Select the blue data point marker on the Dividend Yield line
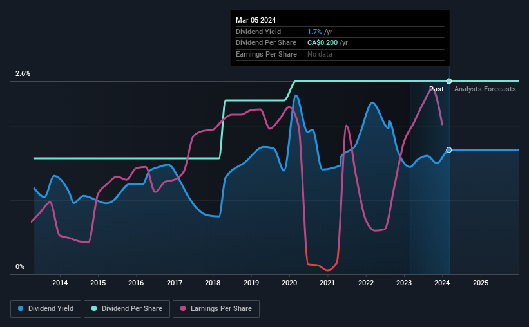Viewport: 529px width, 327px height. tap(449, 150)
